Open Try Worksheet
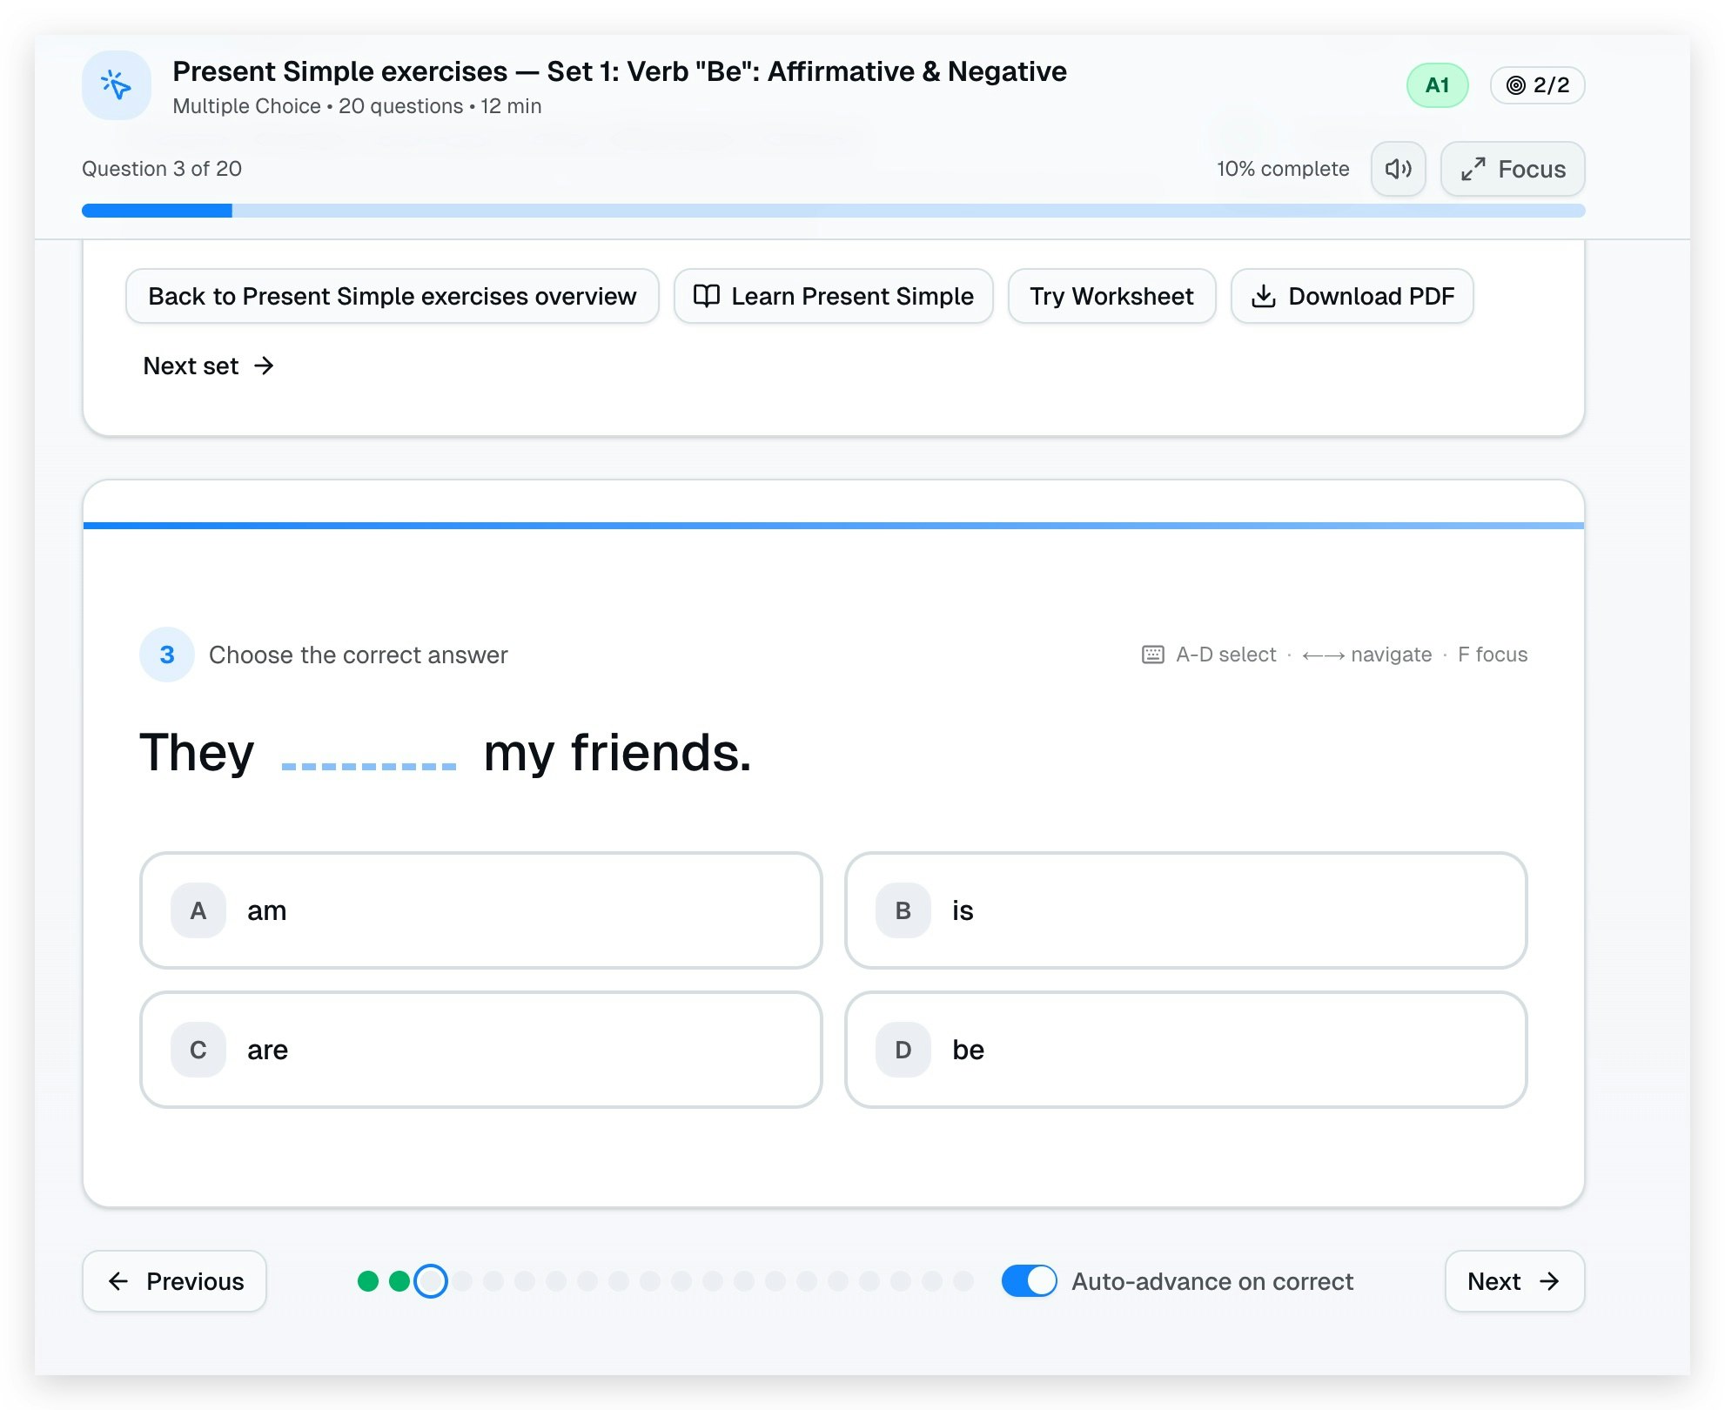 [x=1111, y=296]
